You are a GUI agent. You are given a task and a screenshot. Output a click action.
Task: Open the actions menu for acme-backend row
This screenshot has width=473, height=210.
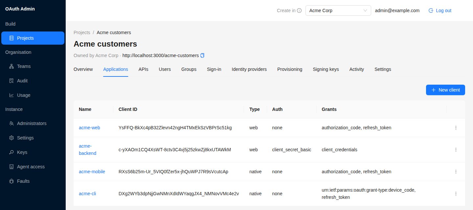click(456, 150)
